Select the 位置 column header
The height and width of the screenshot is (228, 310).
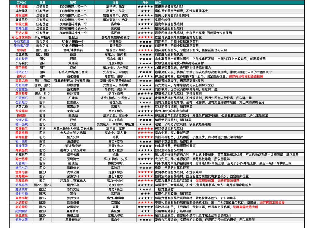pyautogui.click(x=42, y=2)
